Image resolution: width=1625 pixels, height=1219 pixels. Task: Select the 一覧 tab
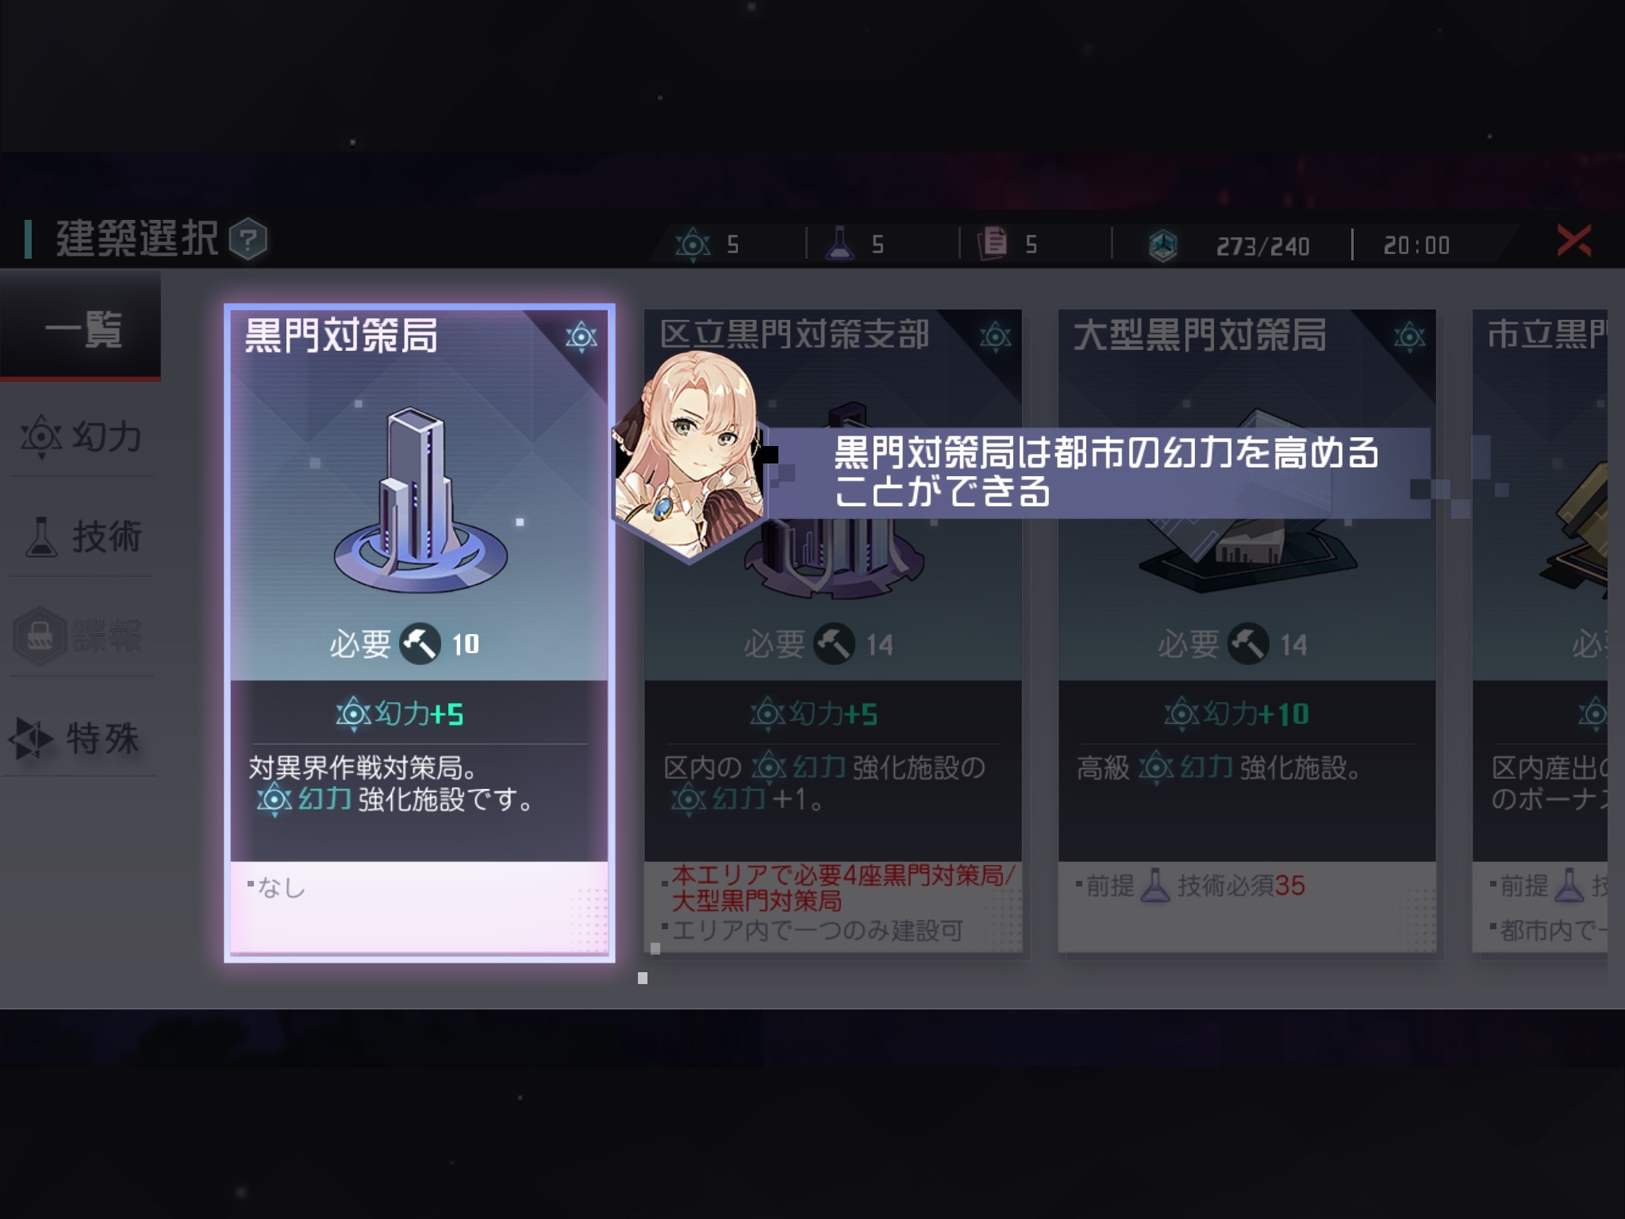coord(81,327)
